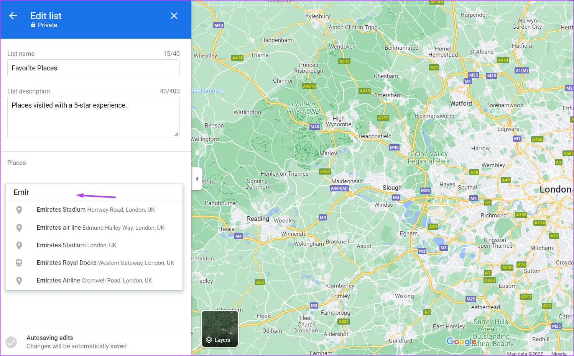The width and height of the screenshot is (574, 356).
Task: Open the Layers map view thumbnail
Action: click(x=220, y=329)
